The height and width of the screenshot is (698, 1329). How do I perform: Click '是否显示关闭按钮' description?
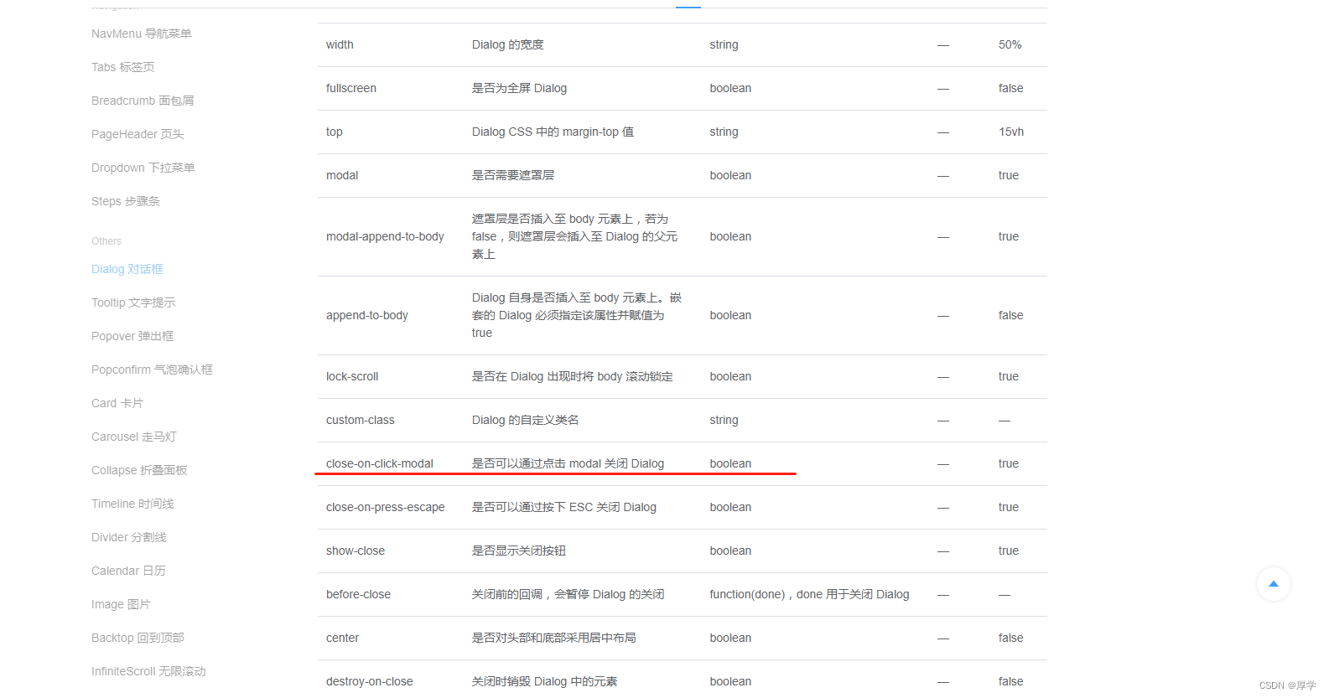click(x=519, y=551)
